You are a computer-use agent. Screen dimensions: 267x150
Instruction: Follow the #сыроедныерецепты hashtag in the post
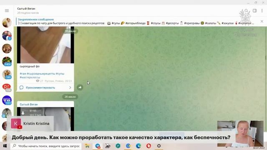click(41, 74)
